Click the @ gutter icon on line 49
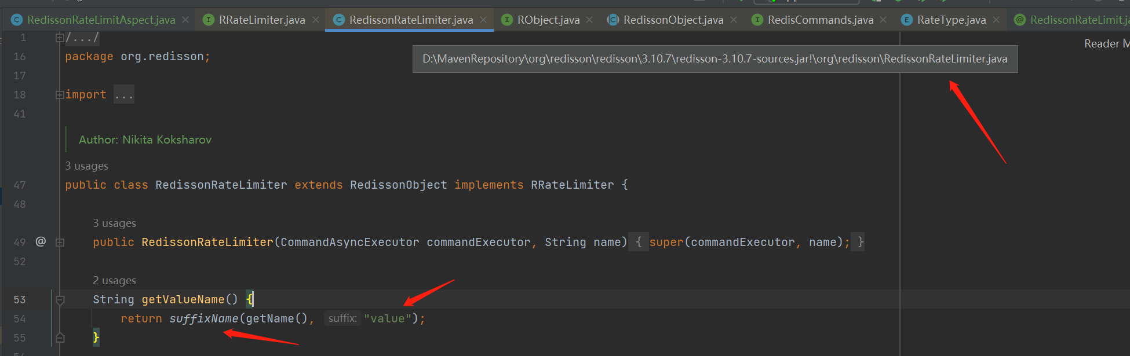The width and height of the screenshot is (1130, 356). click(x=41, y=241)
